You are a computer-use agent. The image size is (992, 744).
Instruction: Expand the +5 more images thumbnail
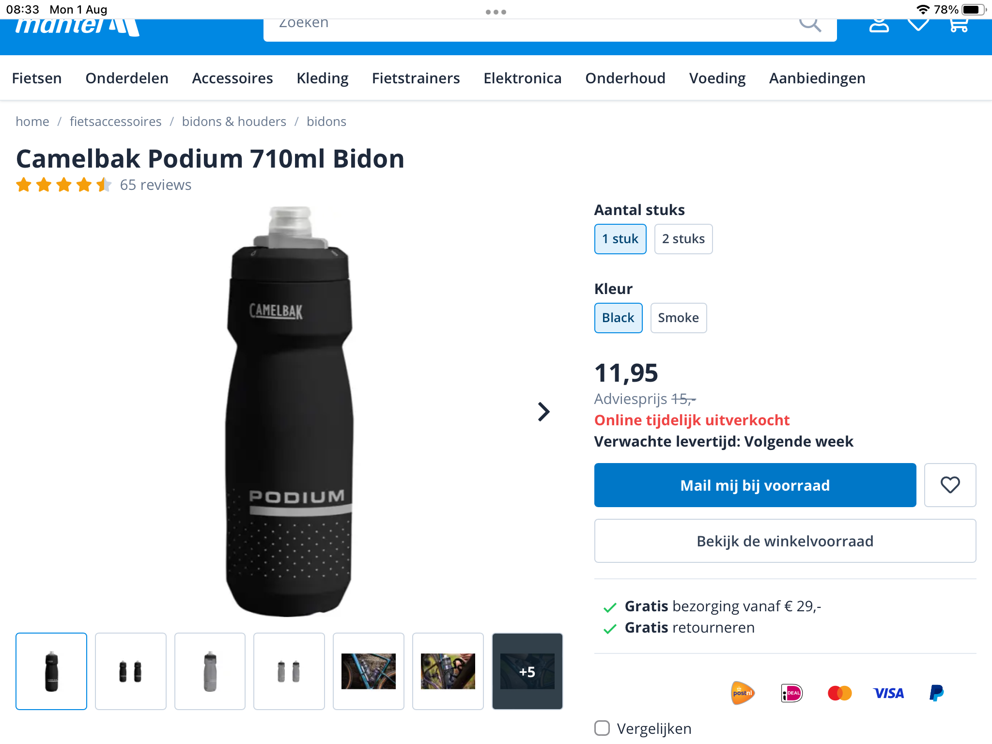[527, 671]
